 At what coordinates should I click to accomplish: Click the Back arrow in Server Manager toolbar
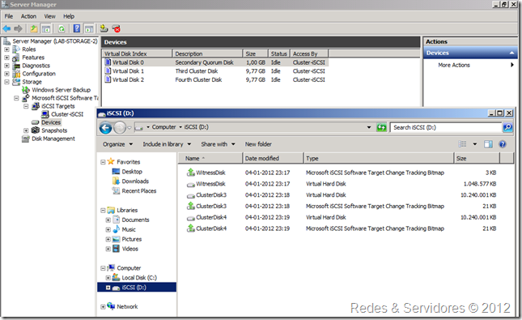point(6,28)
